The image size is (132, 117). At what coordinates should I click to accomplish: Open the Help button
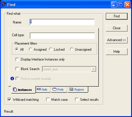[x=117, y=52]
